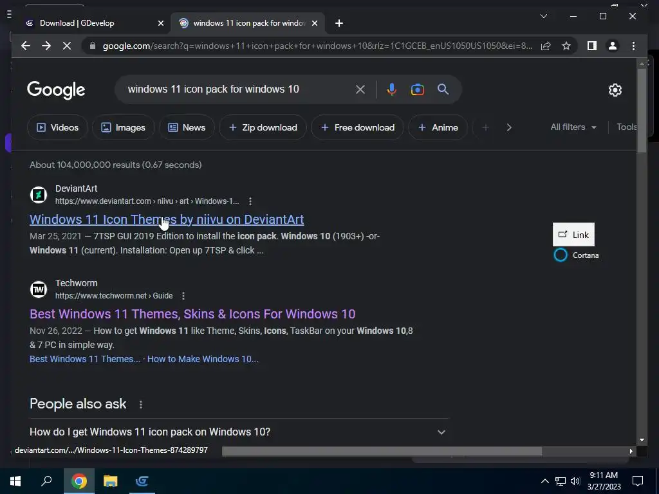
Task: Go to Google home via logo
Action: point(56,90)
